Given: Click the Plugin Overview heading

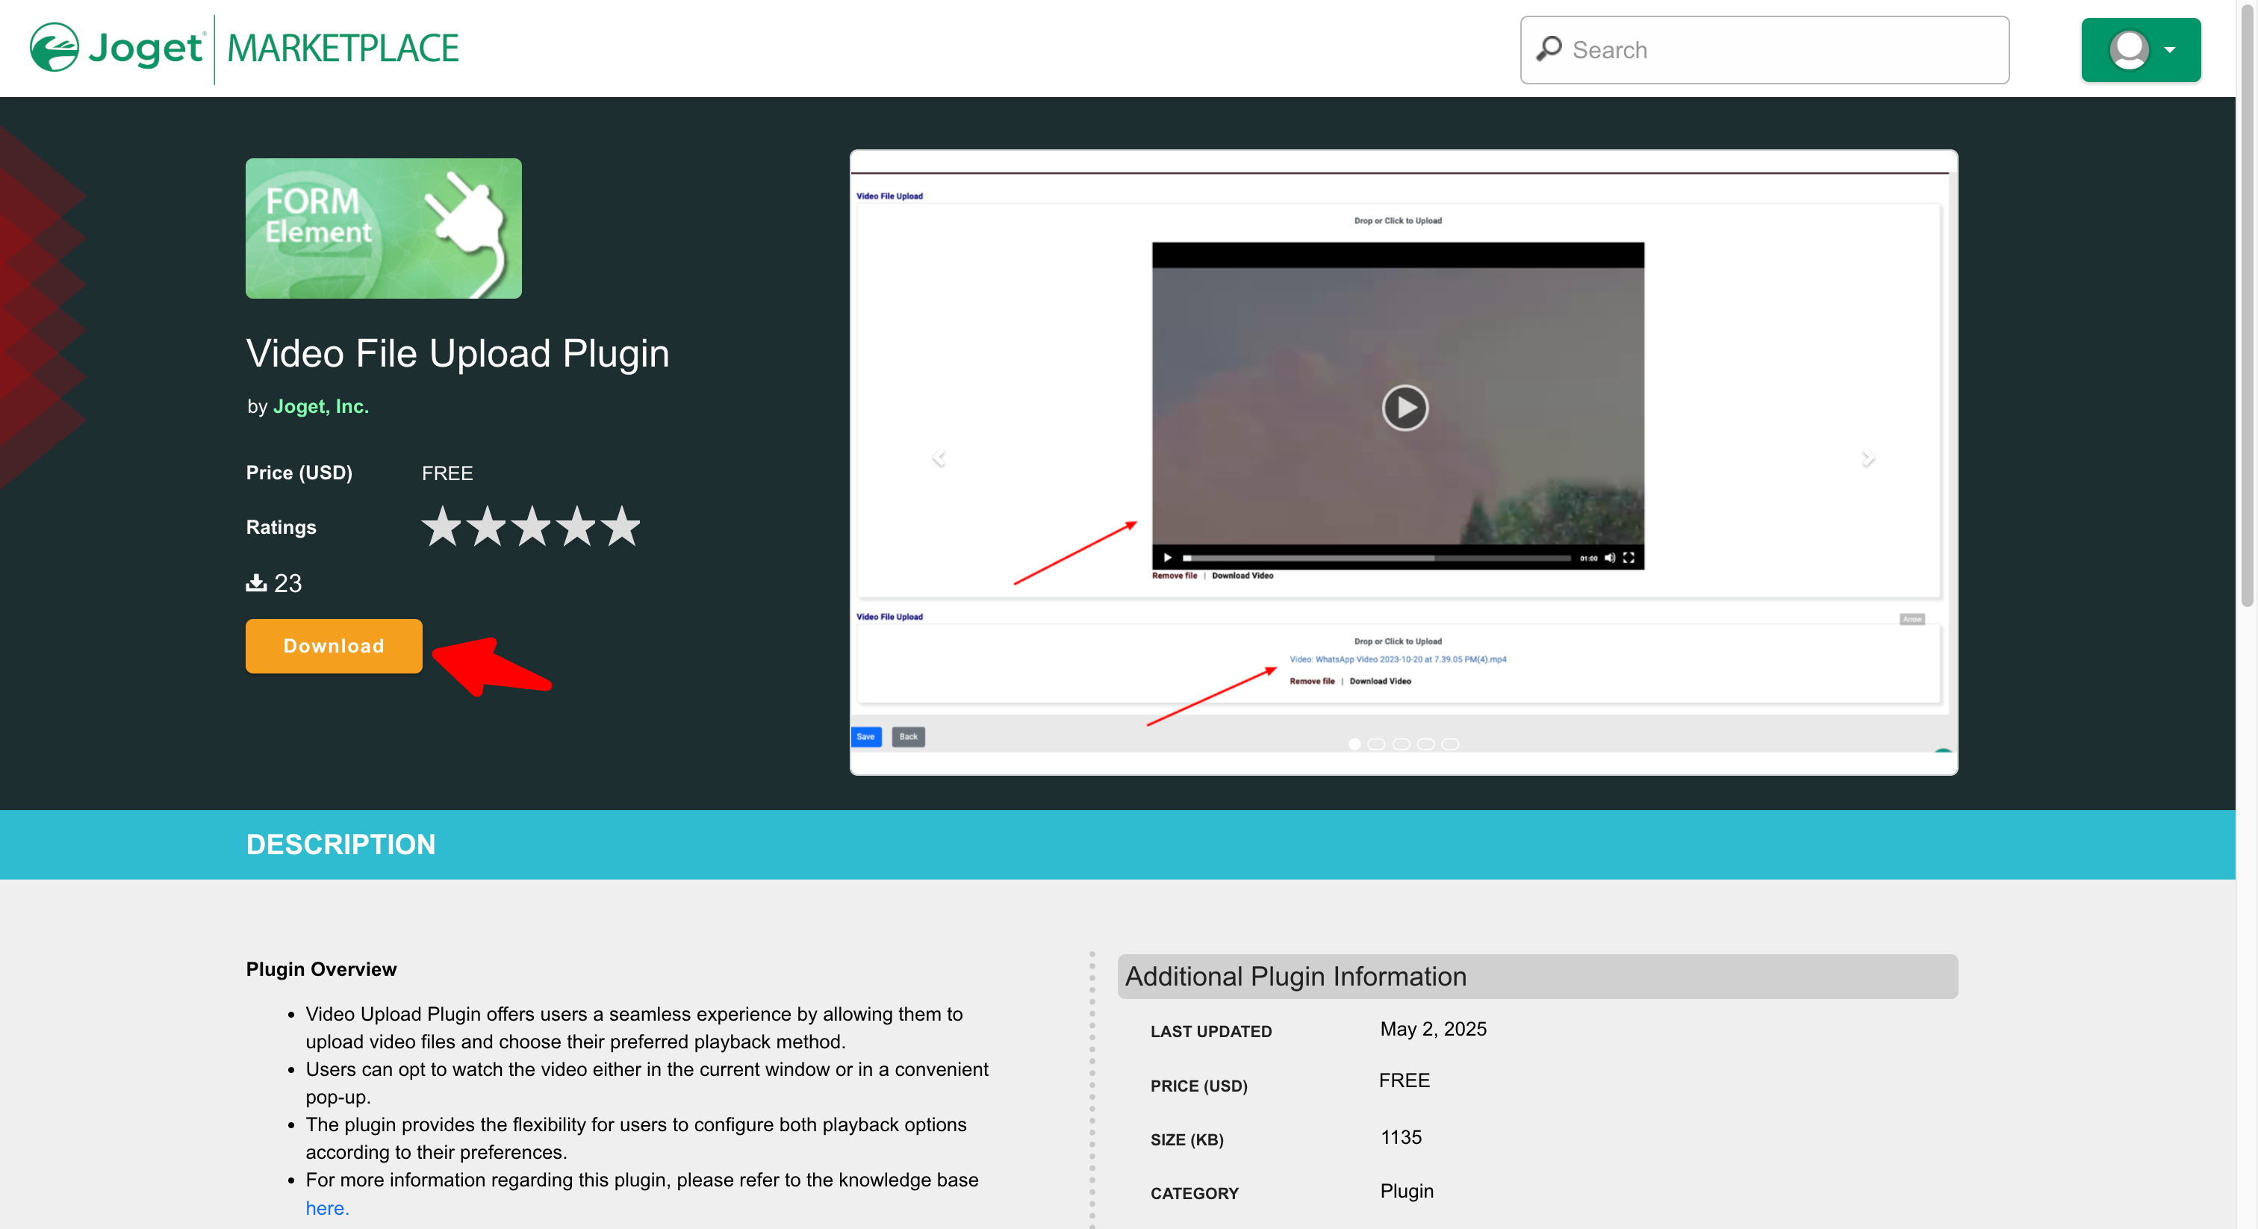Looking at the screenshot, I should (321, 968).
